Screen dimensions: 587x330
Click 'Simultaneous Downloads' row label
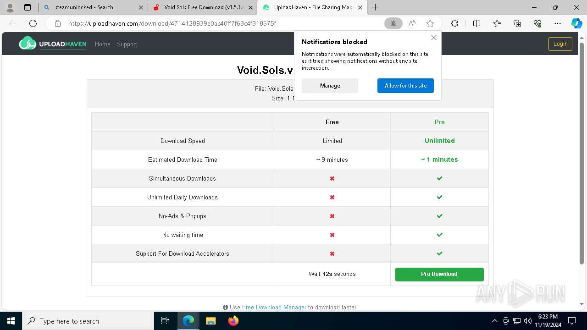point(183,178)
